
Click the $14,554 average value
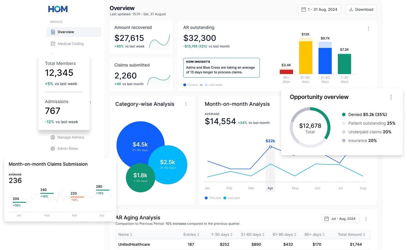tap(220, 121)
